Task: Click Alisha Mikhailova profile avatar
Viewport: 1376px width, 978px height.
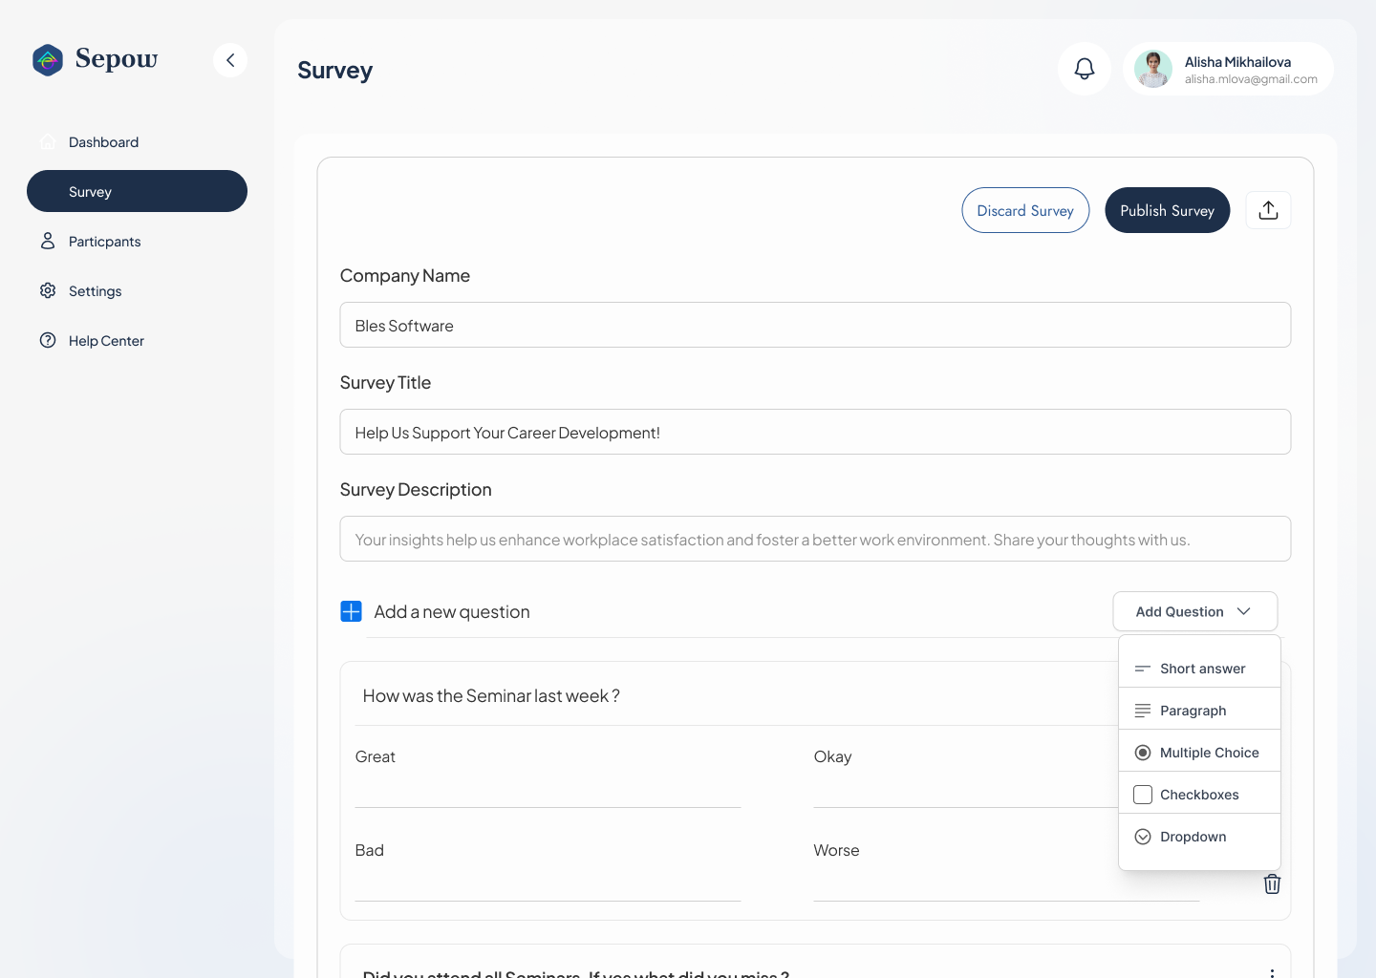Action: (1153, 69)
